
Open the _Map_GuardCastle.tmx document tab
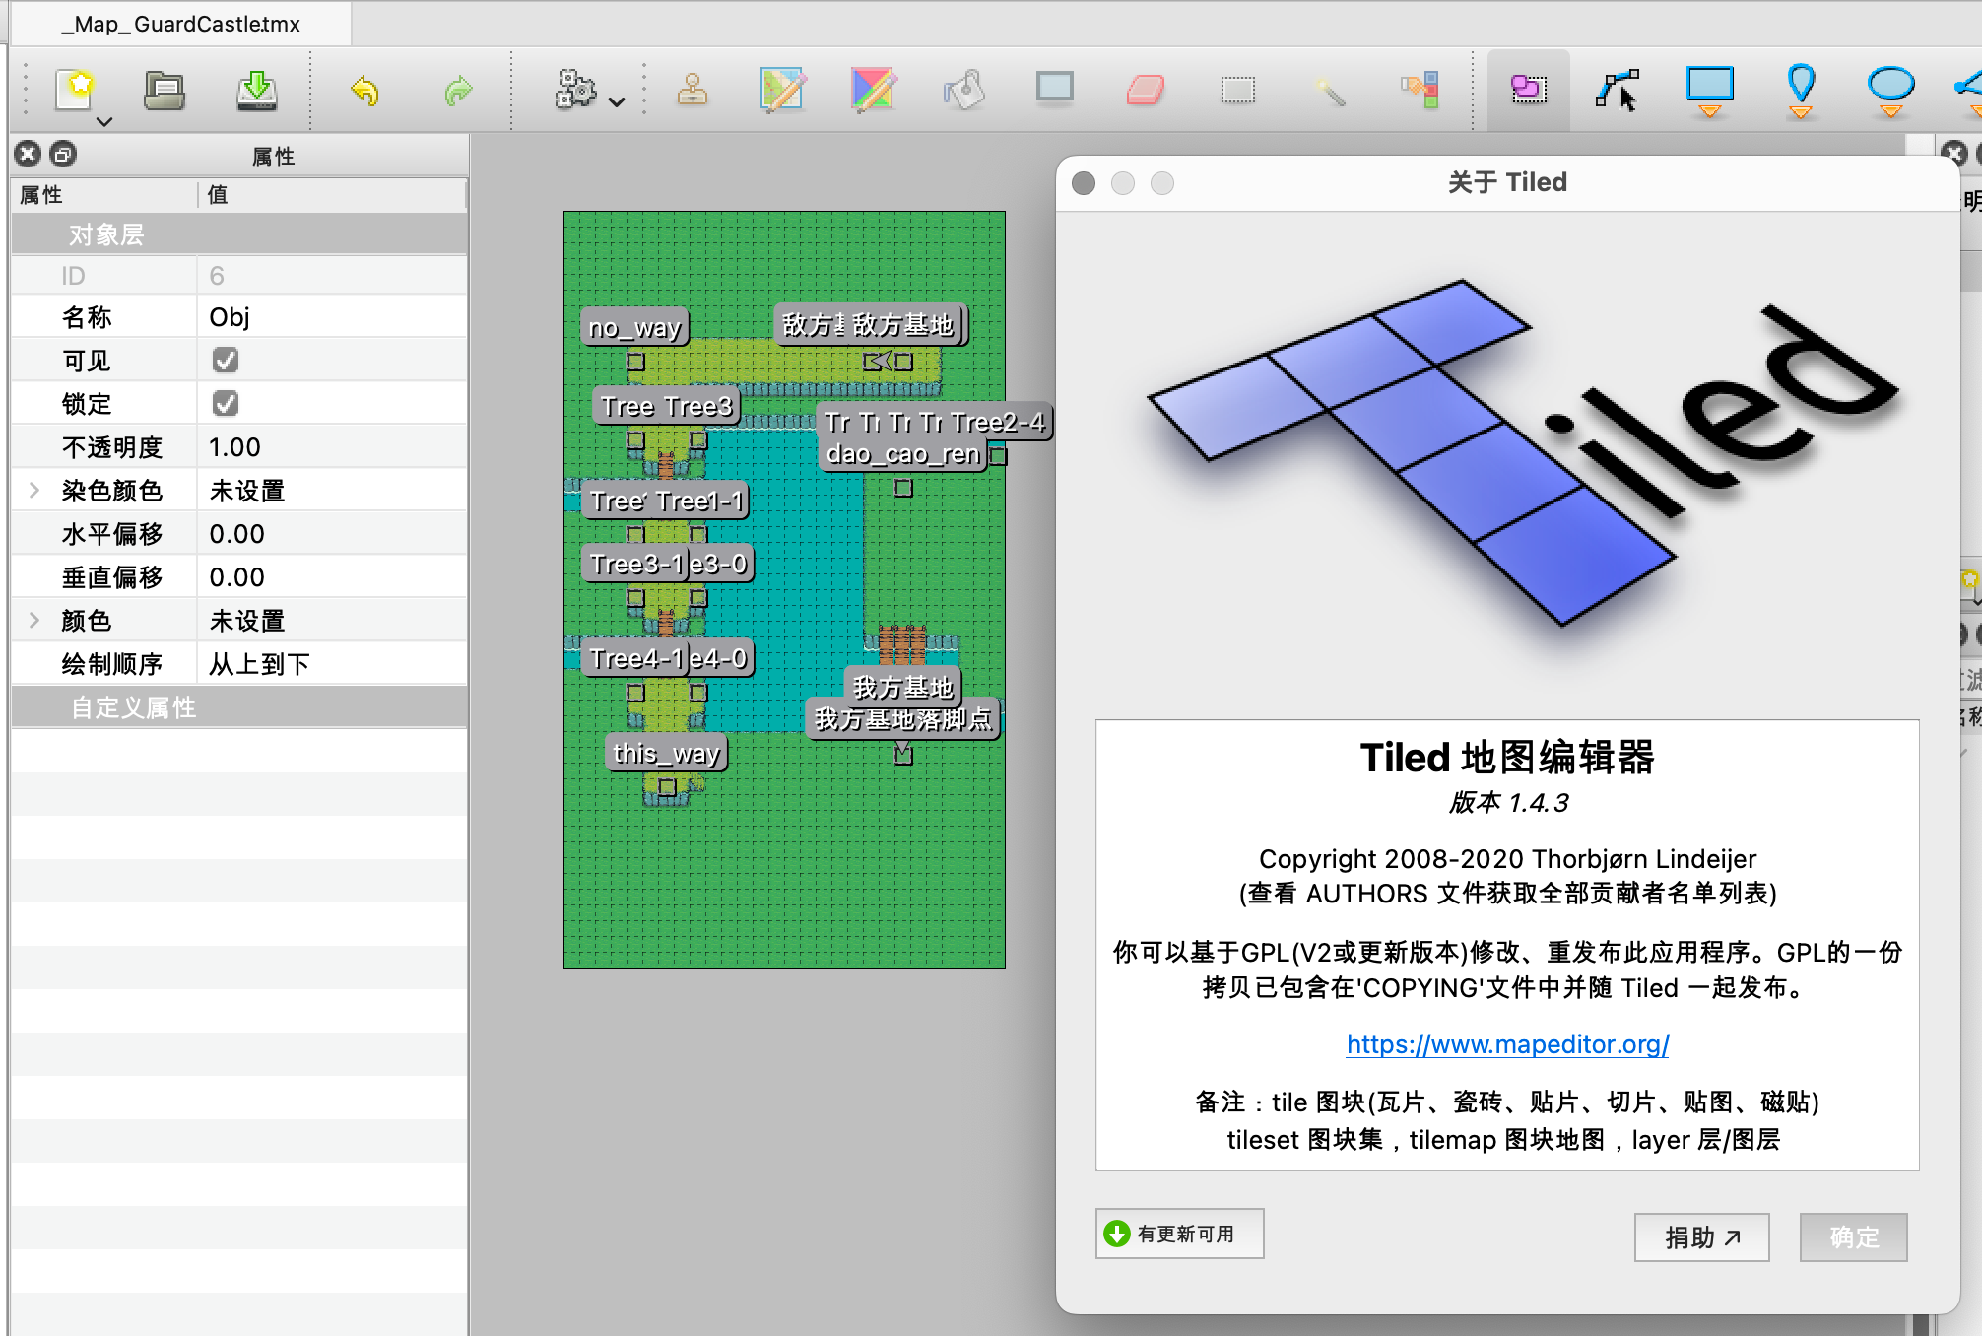click(180, 24)
